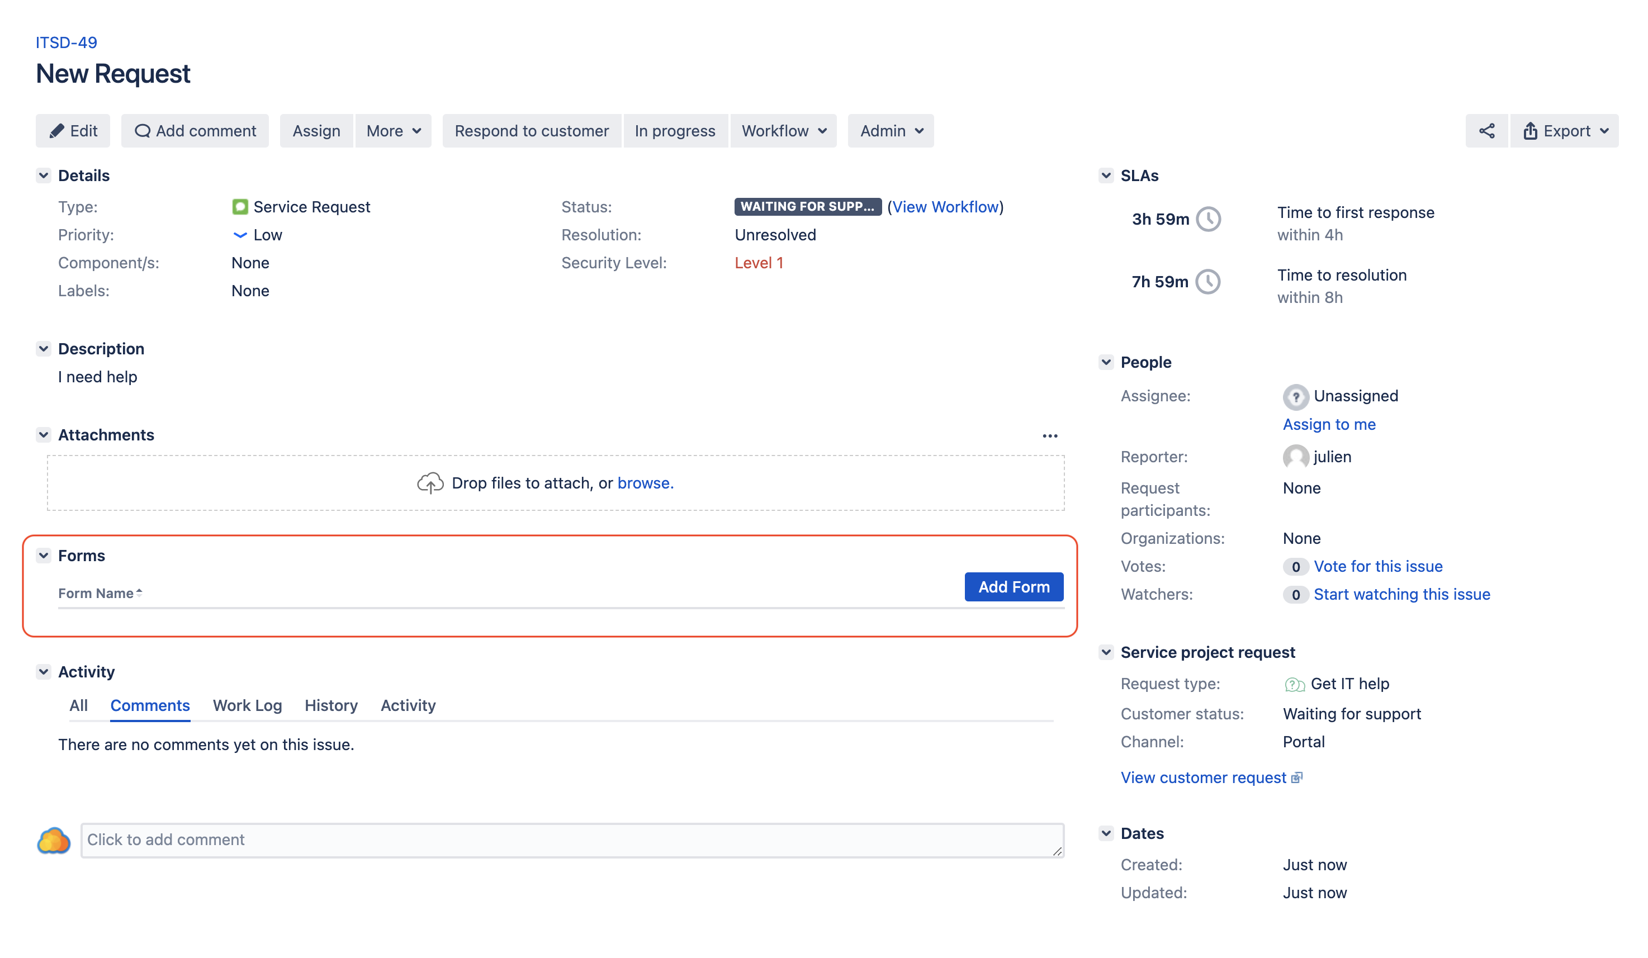Open the More actions dropdown
Image resolution: width=1648 pixels, height=958 pixels.
click(x=393, y=131)
